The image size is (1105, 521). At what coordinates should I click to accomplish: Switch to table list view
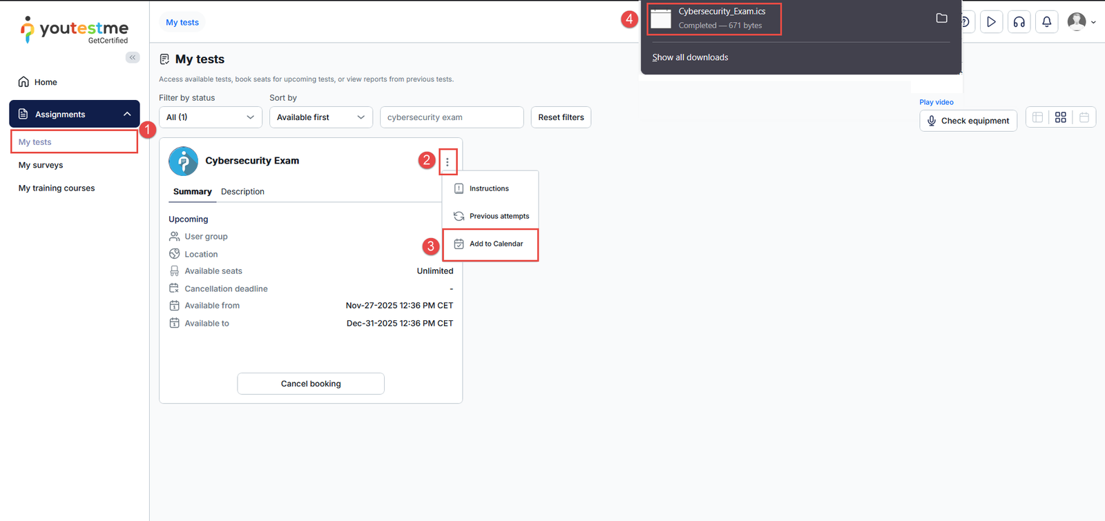click(x=1037, y=117)
